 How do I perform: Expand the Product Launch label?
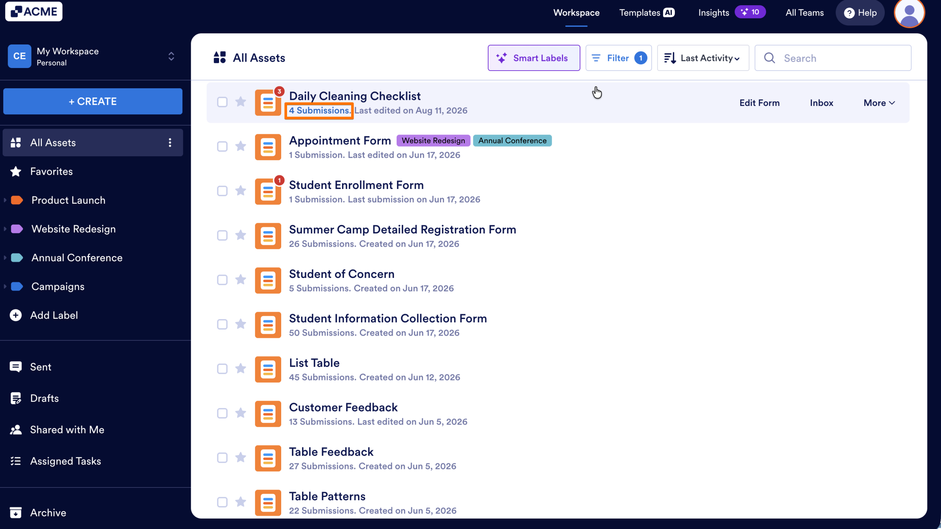(x=5, y=200)
